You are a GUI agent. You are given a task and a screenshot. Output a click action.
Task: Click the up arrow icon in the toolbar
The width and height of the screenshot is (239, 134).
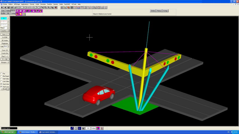point(5,7)
